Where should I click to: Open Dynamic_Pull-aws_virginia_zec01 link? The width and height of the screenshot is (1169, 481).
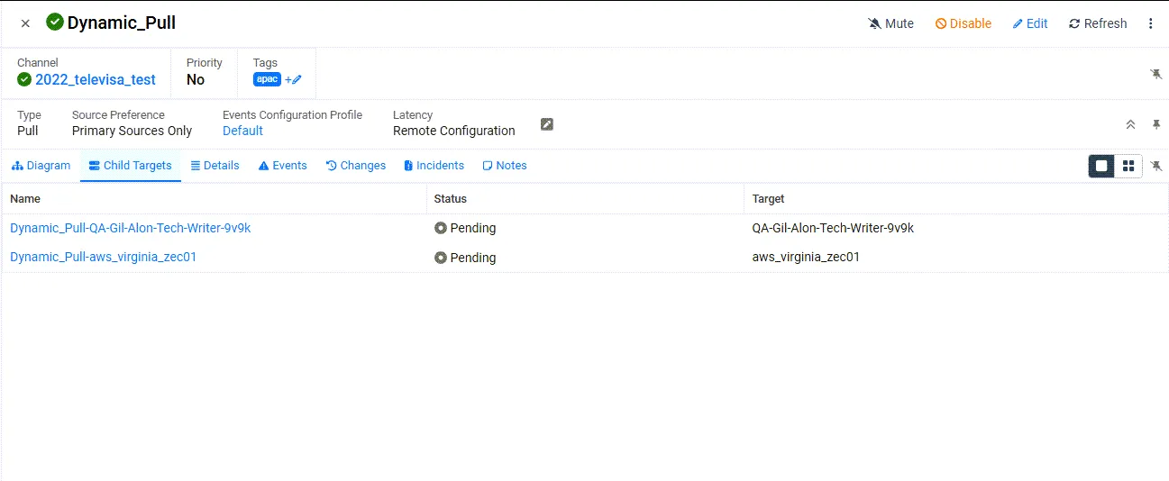click(x=104, y=257)
